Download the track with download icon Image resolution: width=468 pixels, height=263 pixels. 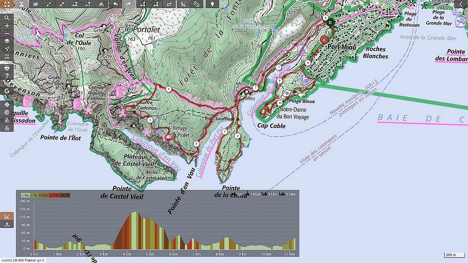pos(7,224)
